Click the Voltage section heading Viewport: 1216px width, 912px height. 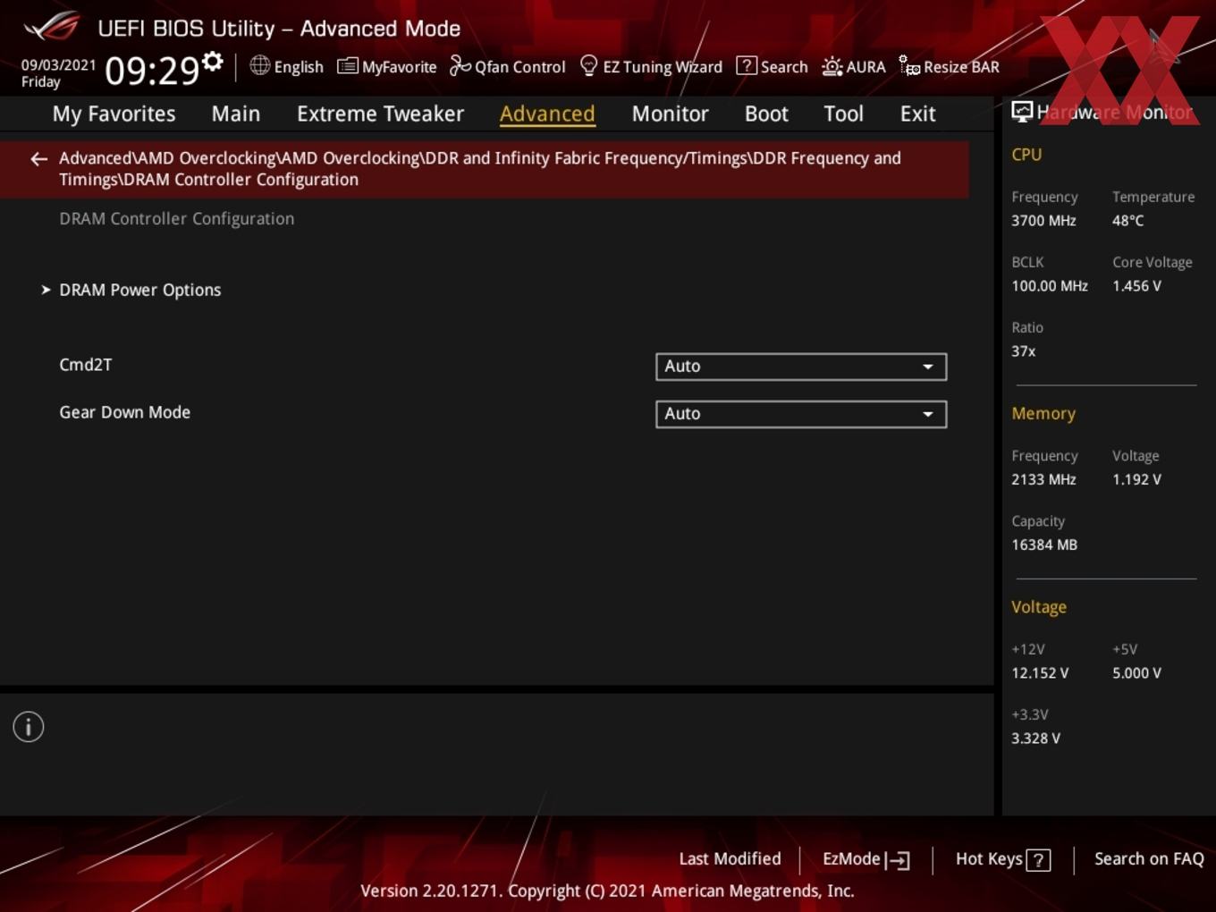click(1039, 607)
